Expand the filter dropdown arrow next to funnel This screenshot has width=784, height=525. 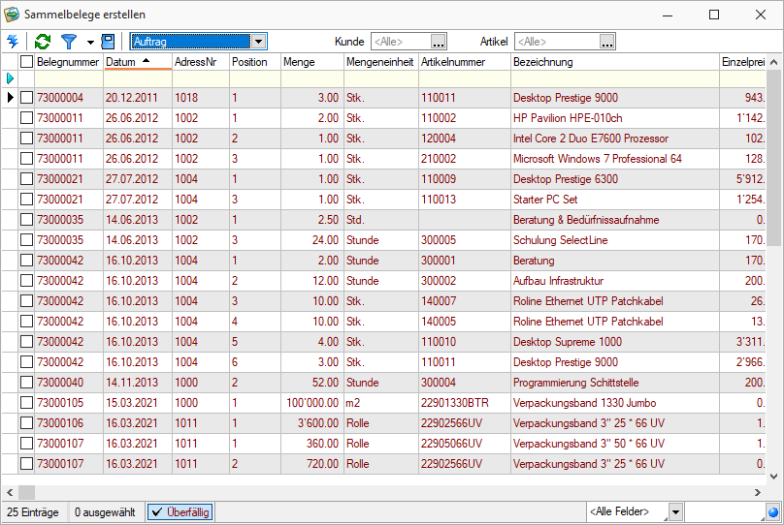pyautogui.click(x=90, y=42)
